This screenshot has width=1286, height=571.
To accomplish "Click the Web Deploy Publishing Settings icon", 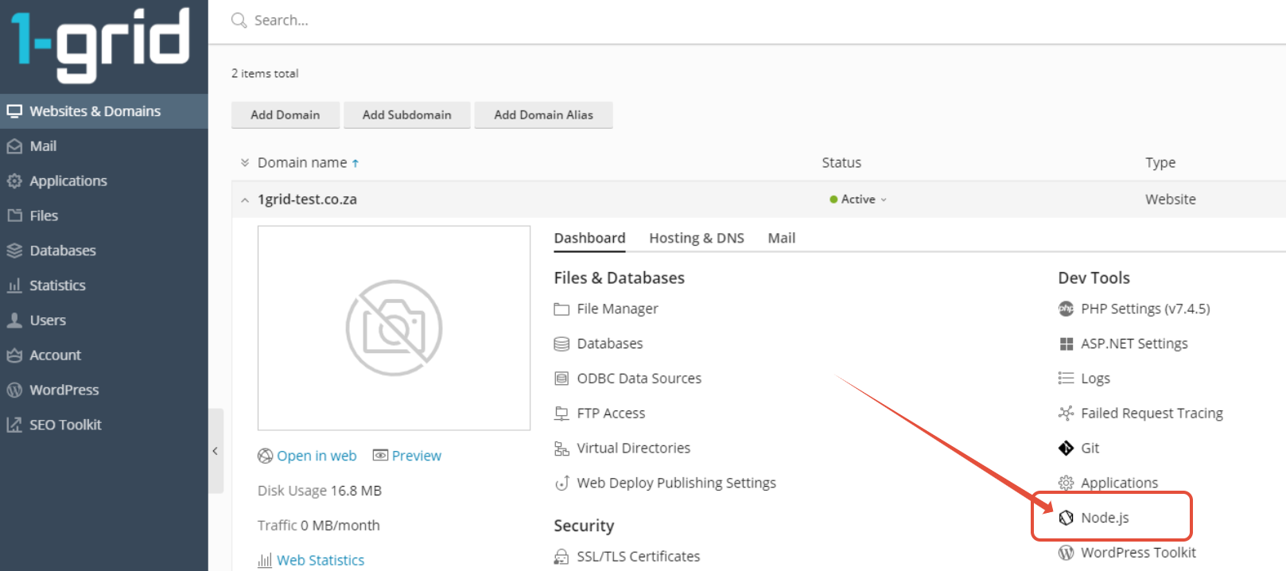I will 561,483.
